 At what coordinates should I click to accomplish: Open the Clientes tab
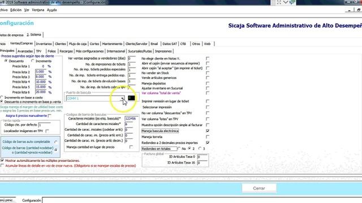coord(61,44)
